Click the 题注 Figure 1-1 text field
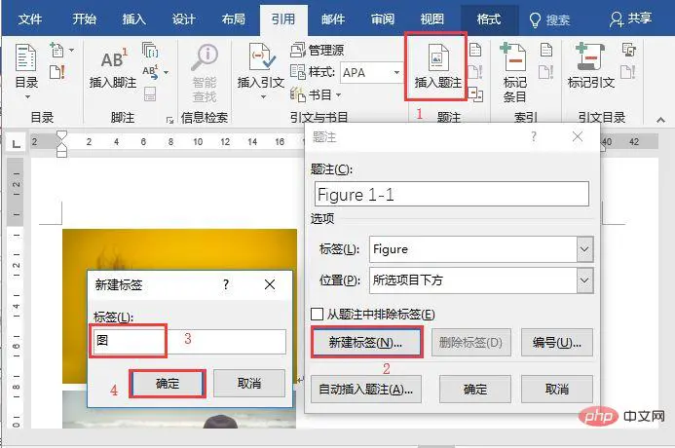 tap(452, 194)
